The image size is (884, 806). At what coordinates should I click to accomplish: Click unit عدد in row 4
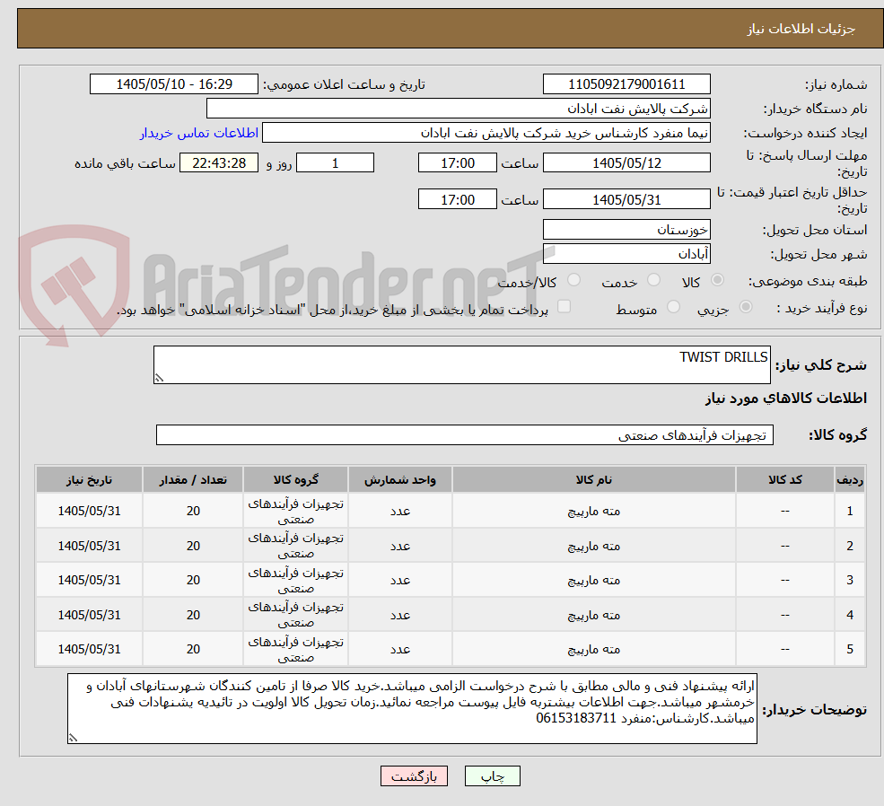[400, 616]
